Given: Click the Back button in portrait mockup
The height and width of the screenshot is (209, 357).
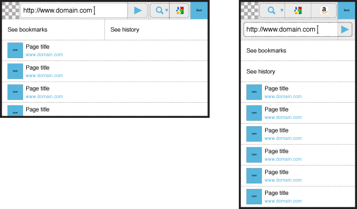Looking at the screenshot, I should pos(346,10).
